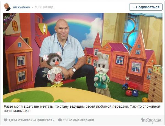Click the nickvaluev username link

pos(21,7)
